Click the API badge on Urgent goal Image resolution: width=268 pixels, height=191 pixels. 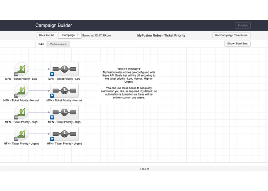16,139
